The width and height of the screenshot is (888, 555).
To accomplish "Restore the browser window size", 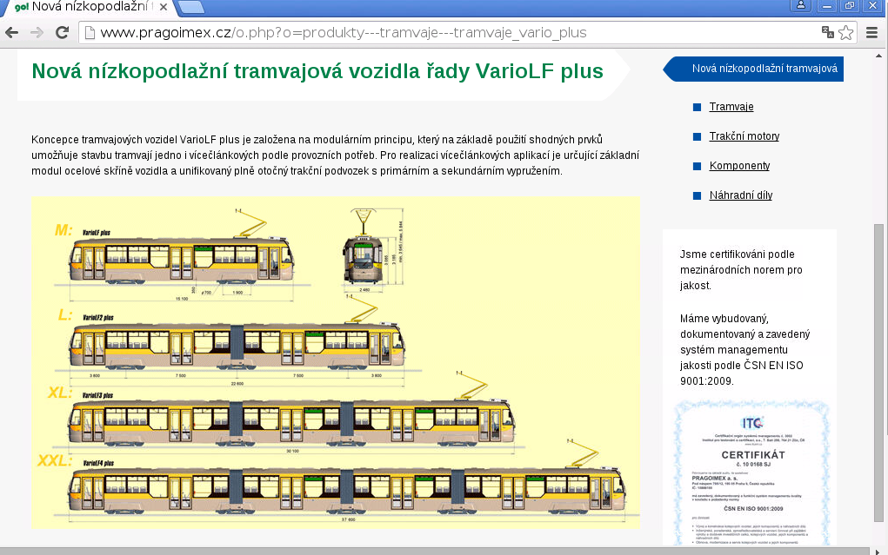I will coord(850,5).
